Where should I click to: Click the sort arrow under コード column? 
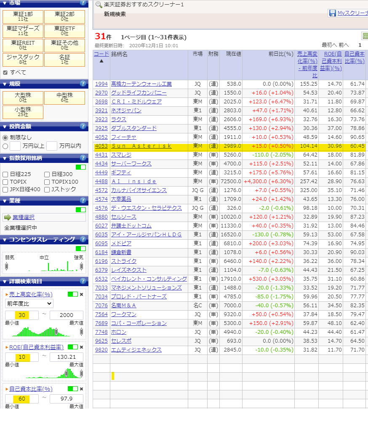click(101, 61)
